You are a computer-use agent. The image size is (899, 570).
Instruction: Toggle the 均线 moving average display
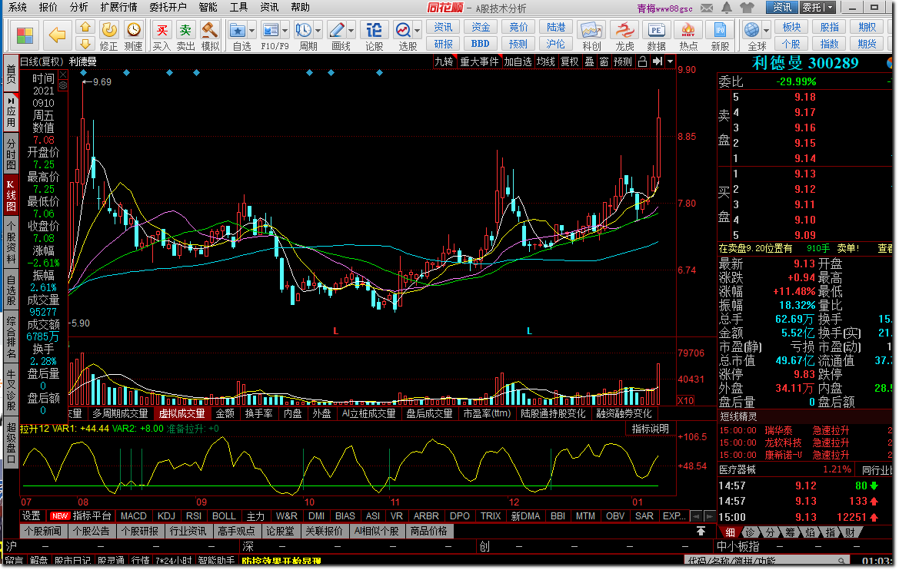coord(546,61)
